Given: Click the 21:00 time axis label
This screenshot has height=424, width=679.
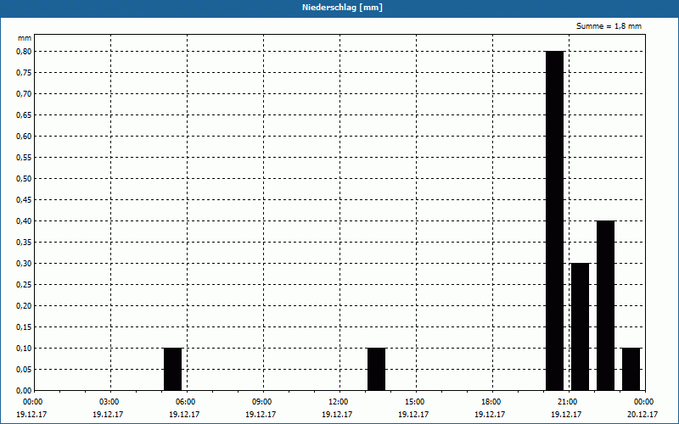Looking at the screenshot, I should (x=567, y=402).
